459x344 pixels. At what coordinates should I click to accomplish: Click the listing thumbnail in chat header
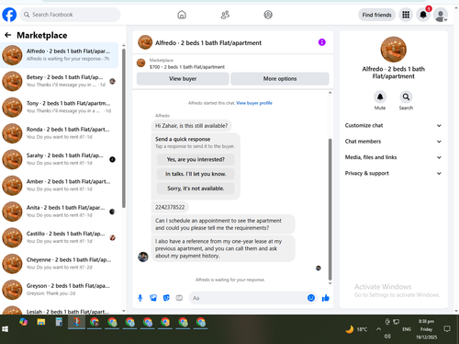click(x=145, y=42)
